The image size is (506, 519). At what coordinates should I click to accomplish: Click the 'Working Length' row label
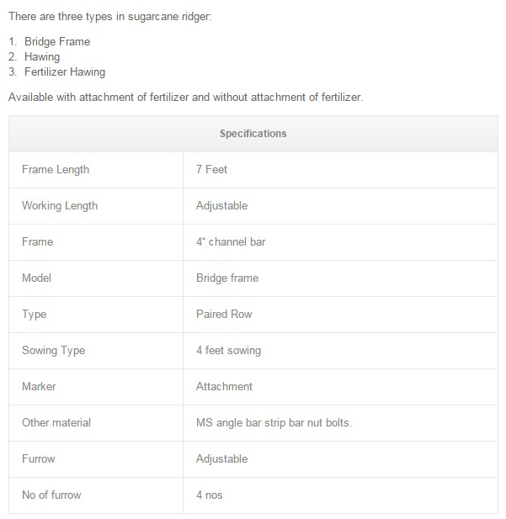point(60,205)
